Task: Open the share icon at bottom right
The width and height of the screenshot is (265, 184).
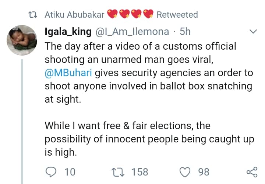Action: coord(251,172)
